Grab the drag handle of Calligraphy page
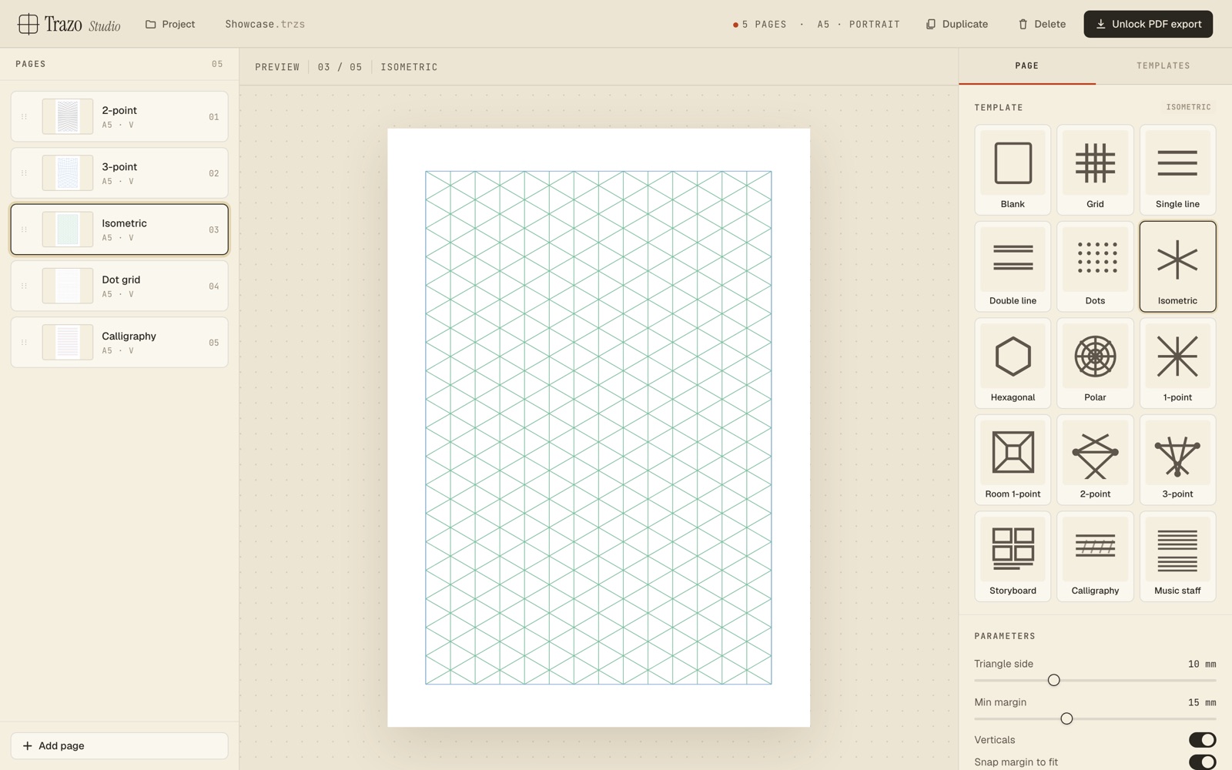This screenshot has height=770, width=1232. click(x=24, y=343)
